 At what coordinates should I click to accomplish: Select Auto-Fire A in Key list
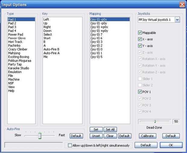point(62,53)
